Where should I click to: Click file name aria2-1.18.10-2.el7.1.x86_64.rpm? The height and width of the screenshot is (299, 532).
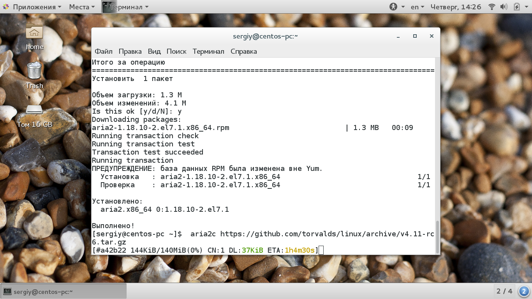coord(160,128)
